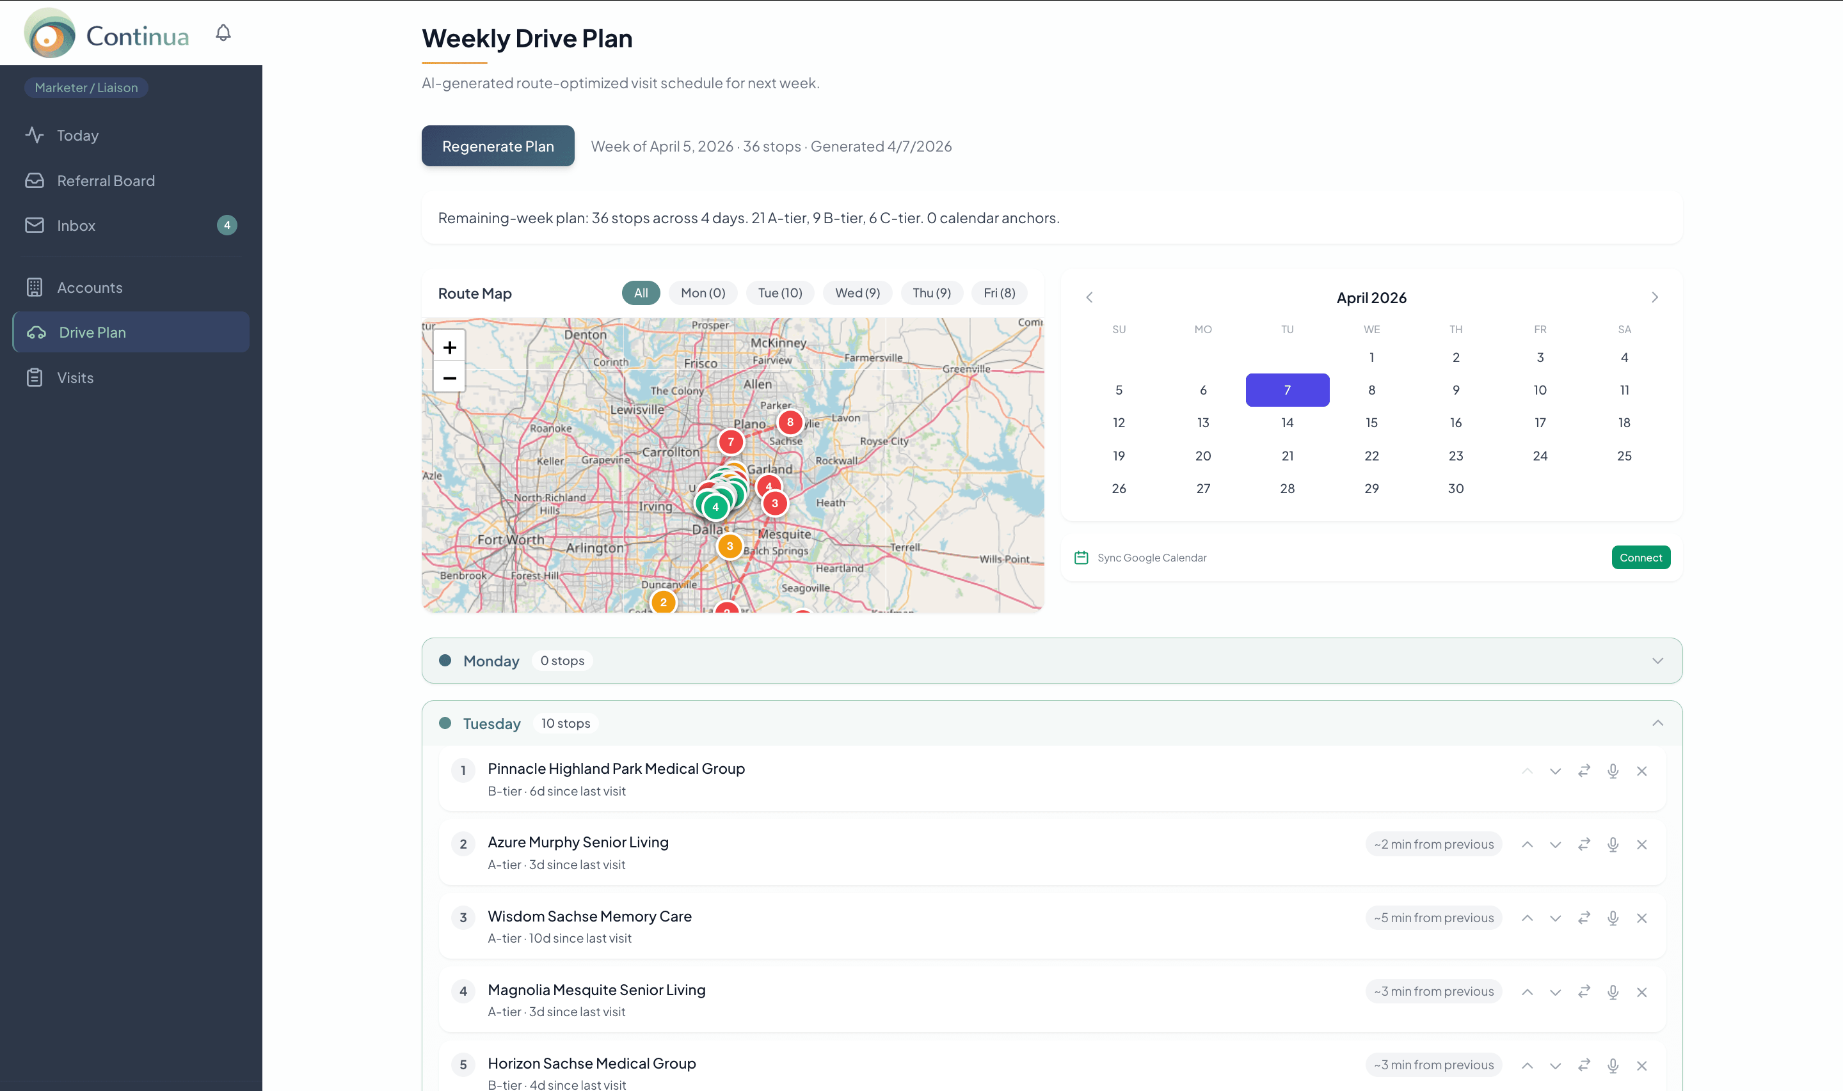Open Inbox from the sidebar

coord(76,225)
